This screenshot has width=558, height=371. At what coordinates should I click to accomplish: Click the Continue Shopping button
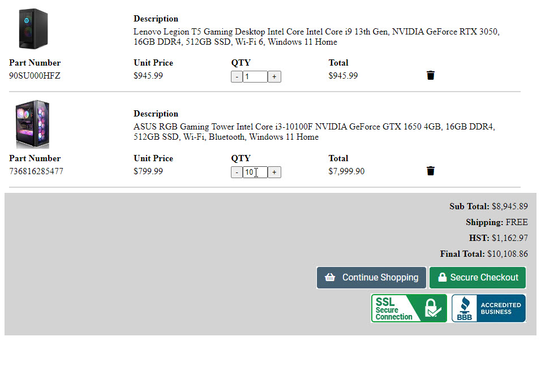(x=371, y=278)
